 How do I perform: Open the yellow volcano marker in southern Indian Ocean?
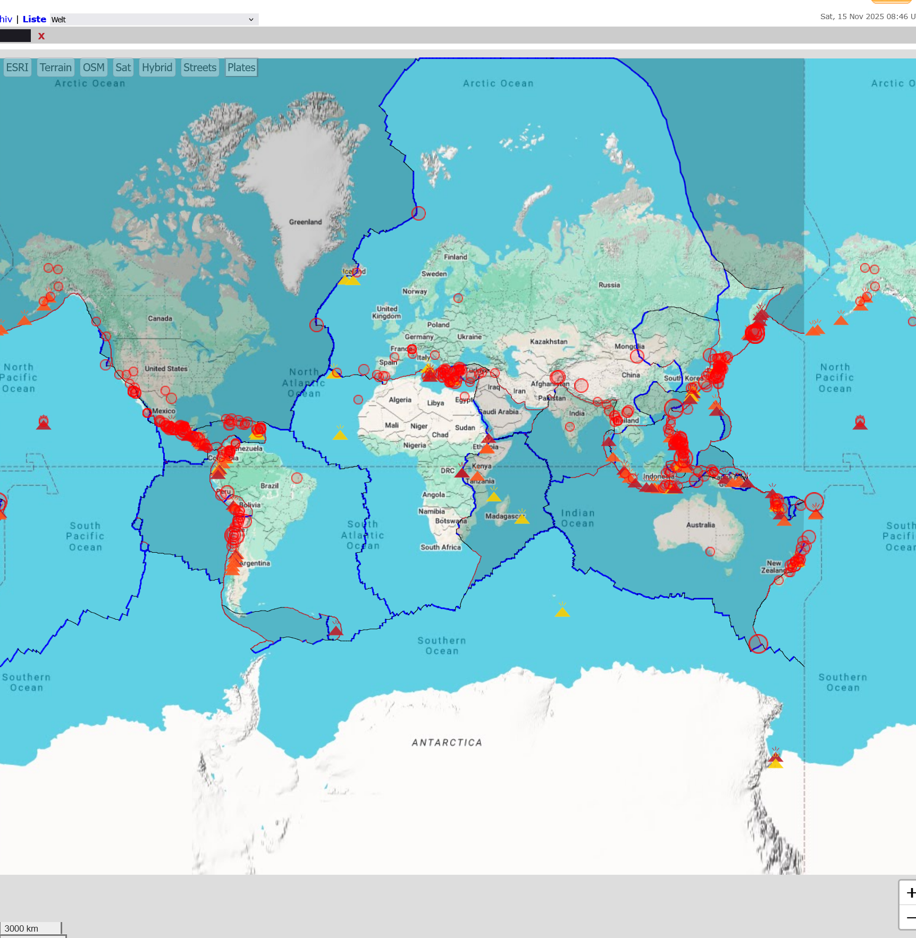point(562,611)
